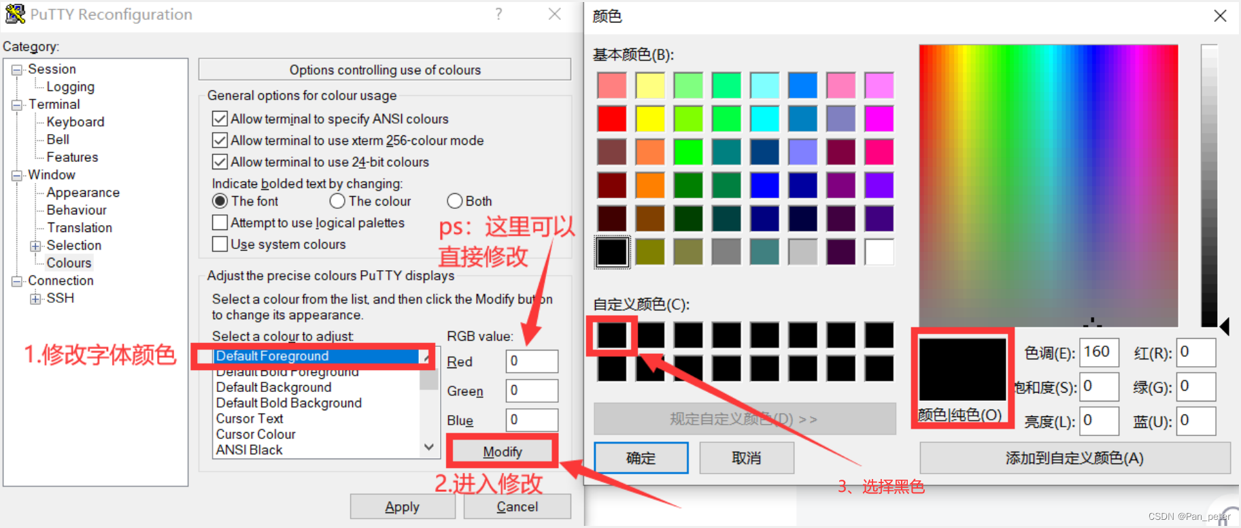Collapse the Session tree node
This screenshot has width=1241, height=528.
[17, 69]
